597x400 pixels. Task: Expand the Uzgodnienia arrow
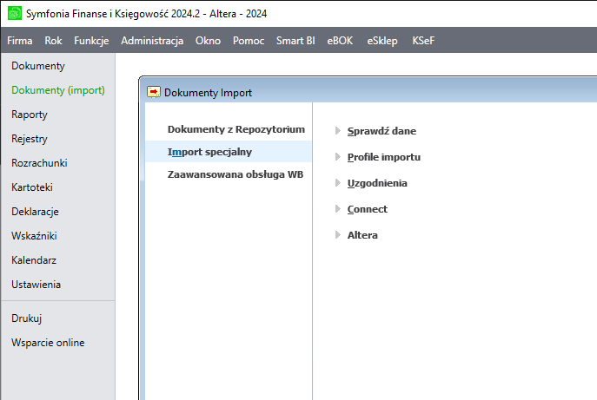pyautogui.click(x=338, y=183)
